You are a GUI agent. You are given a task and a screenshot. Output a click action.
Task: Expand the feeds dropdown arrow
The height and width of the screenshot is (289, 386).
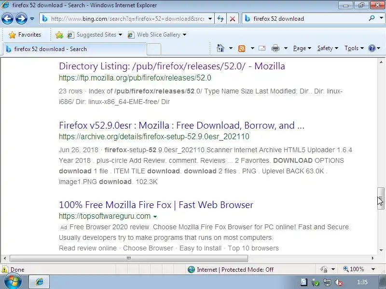252,48
